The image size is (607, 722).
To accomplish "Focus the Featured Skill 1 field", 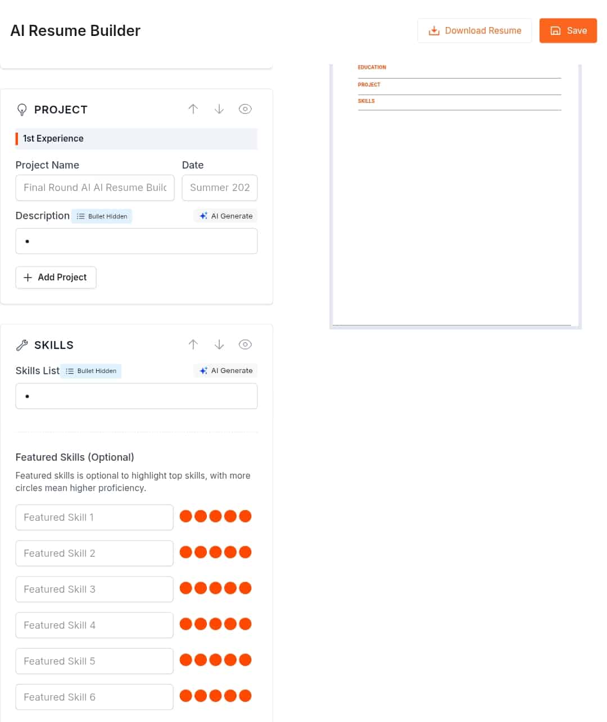I will (94, 517).
